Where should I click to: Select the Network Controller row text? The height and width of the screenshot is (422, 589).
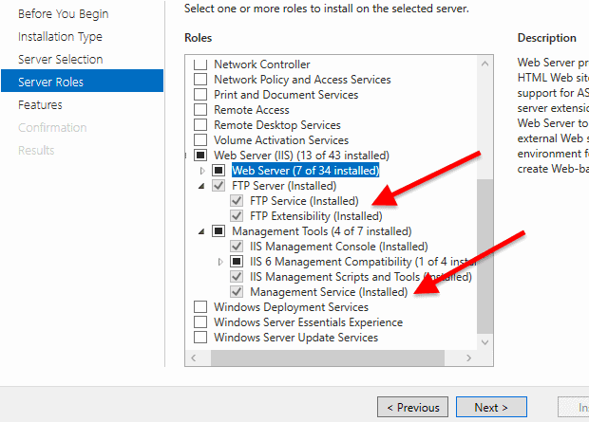tap(262, 64)
